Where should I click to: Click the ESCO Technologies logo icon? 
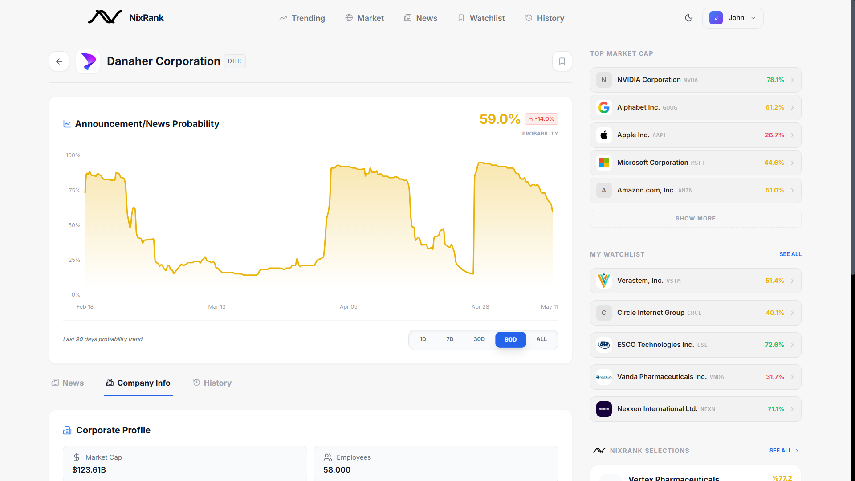coord(604,345)
